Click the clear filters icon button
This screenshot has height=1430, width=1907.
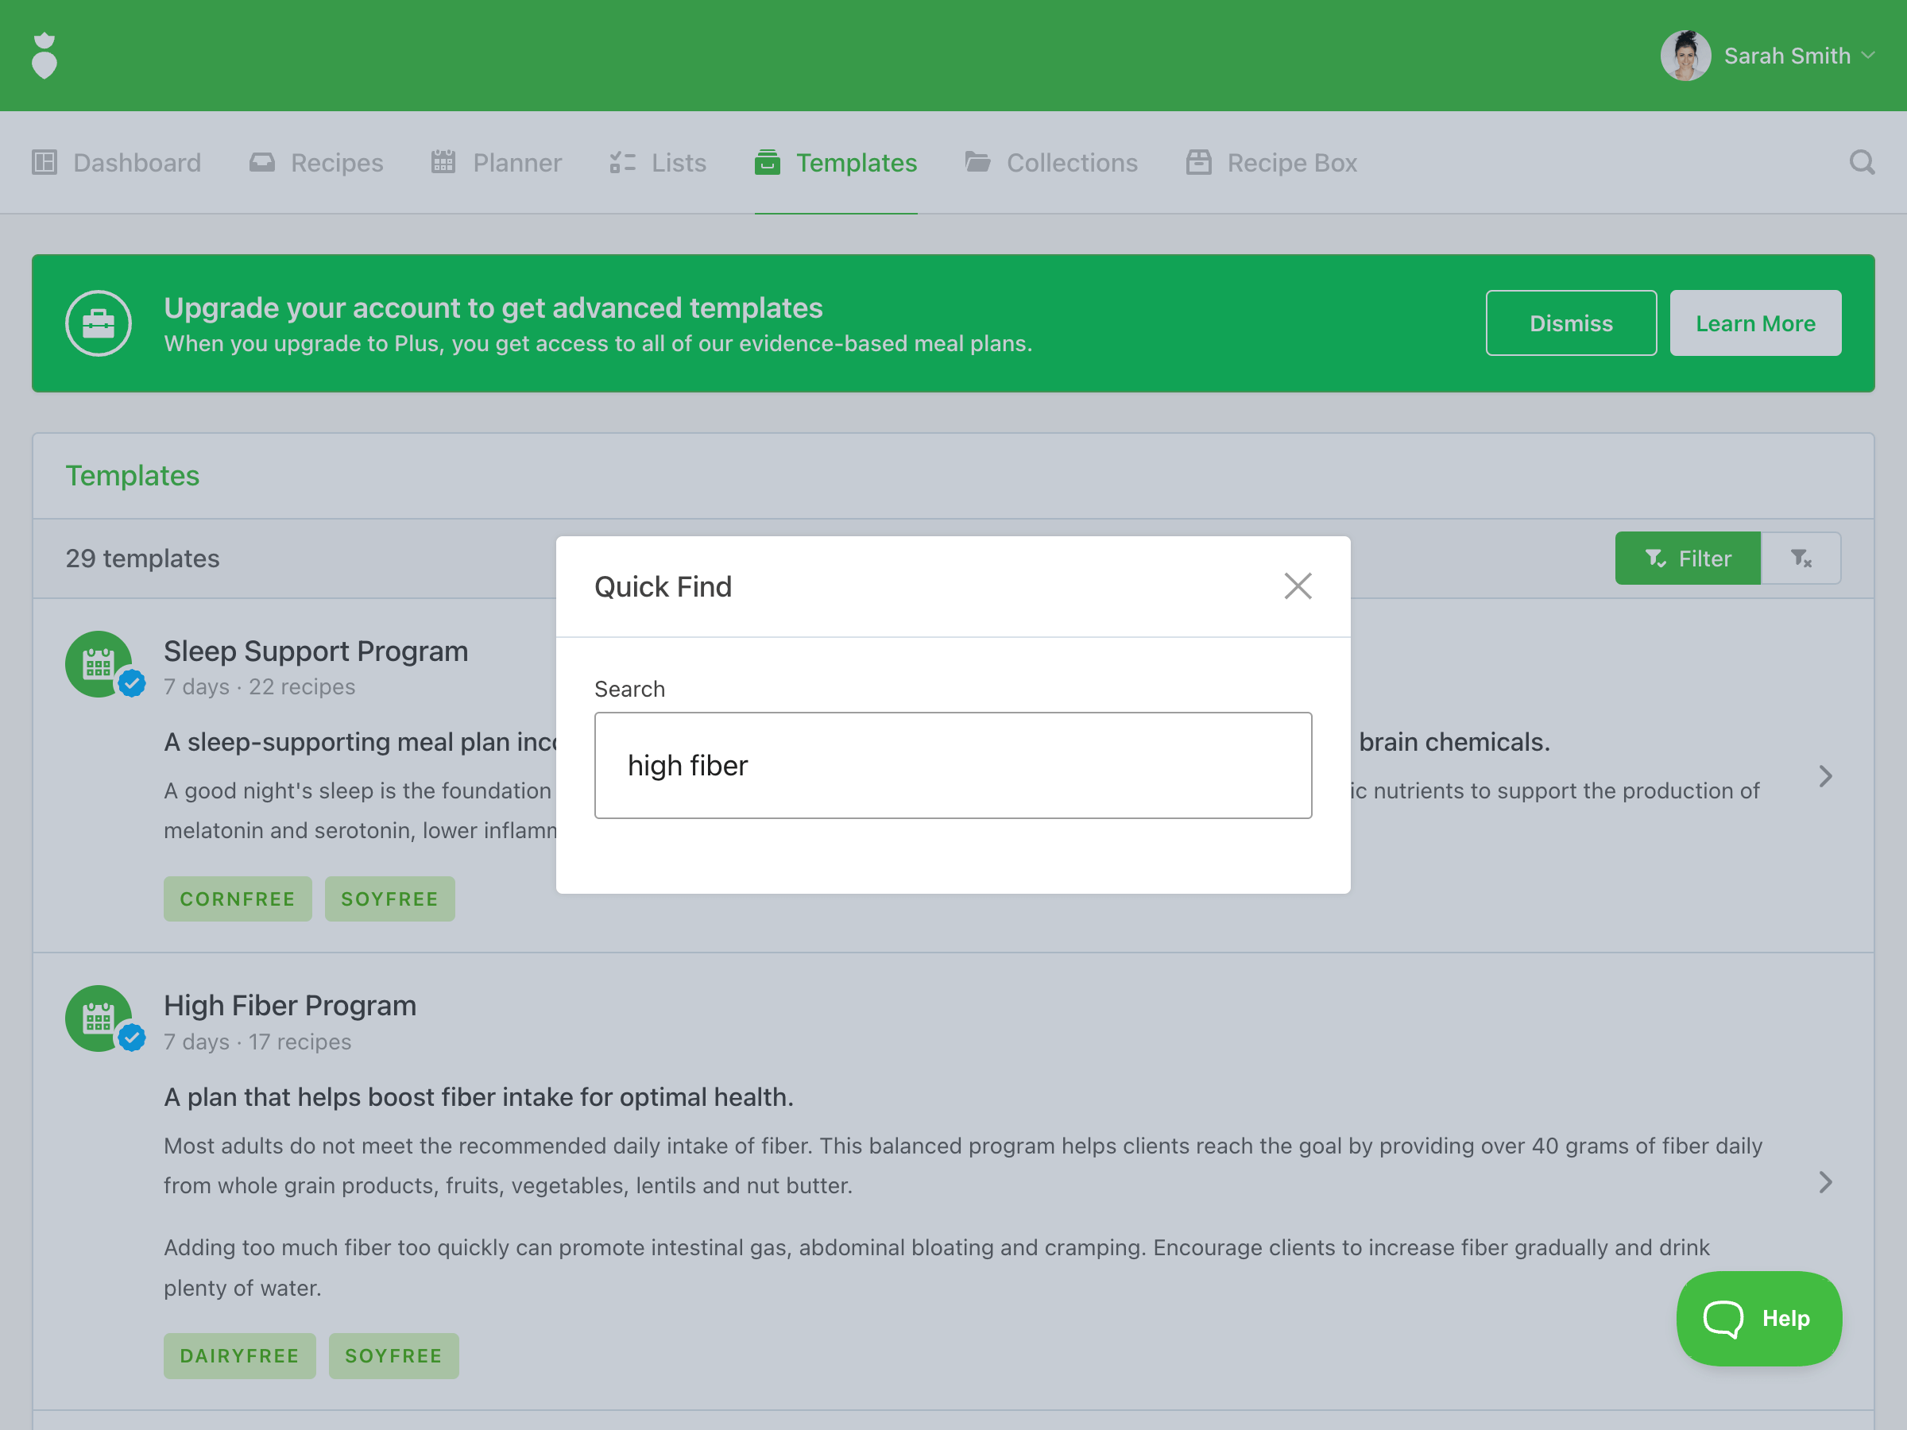[1800, 558]
